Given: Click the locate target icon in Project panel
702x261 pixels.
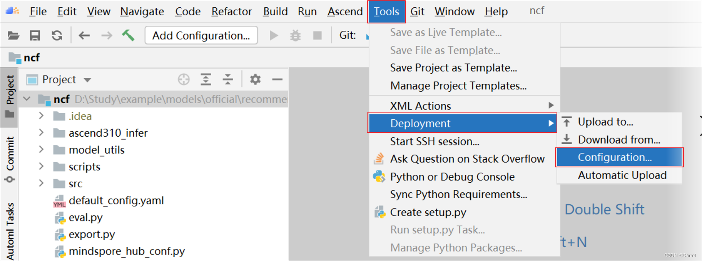Looking at the screenshot, I should [184, 79].
